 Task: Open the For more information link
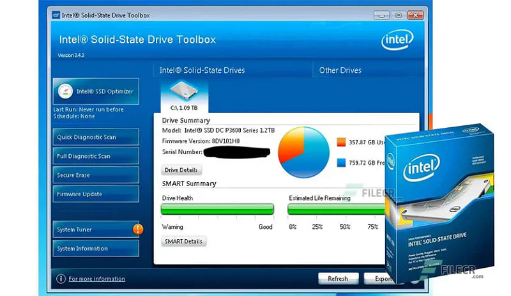tap(97, 279)
